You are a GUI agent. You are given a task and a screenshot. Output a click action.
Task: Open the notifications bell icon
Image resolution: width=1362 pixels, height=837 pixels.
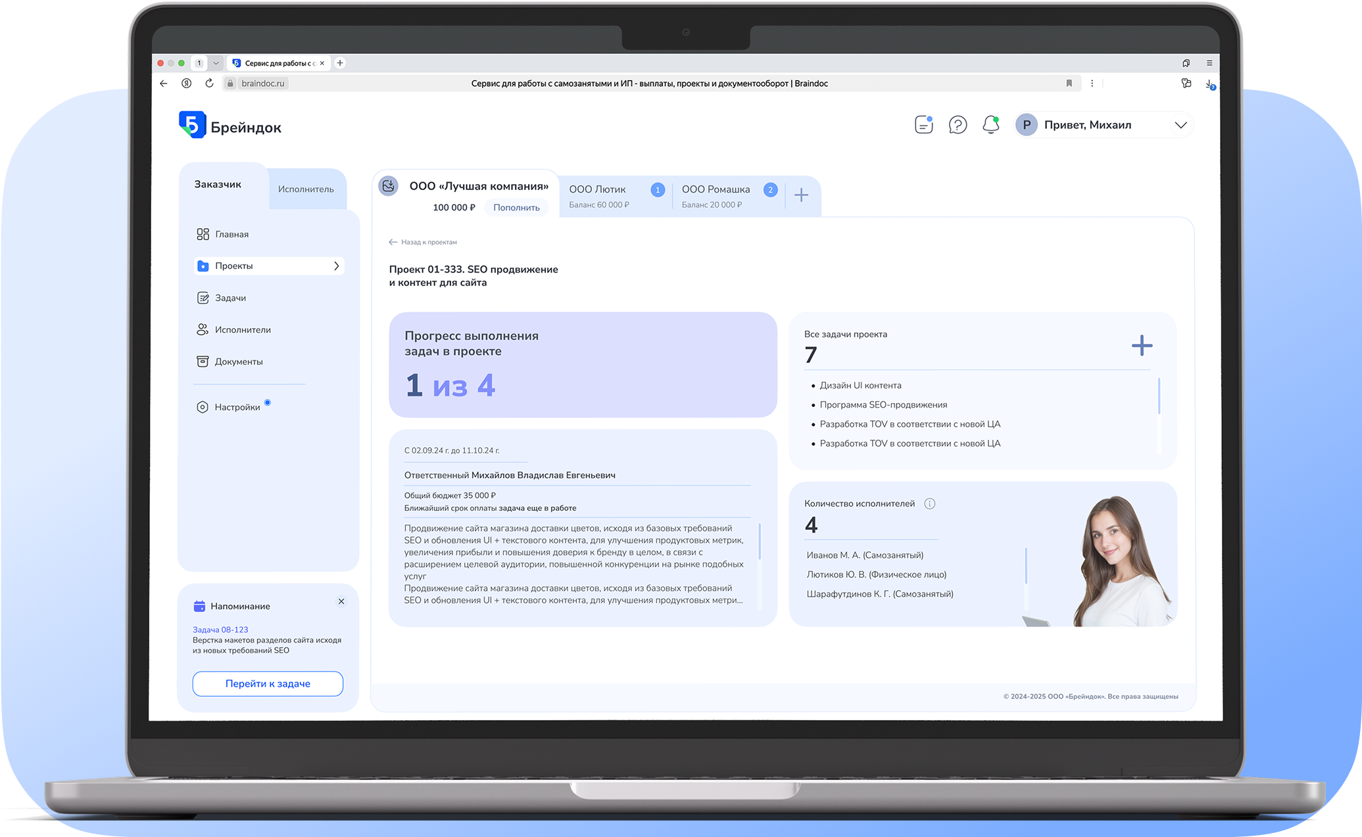[991, 124]
